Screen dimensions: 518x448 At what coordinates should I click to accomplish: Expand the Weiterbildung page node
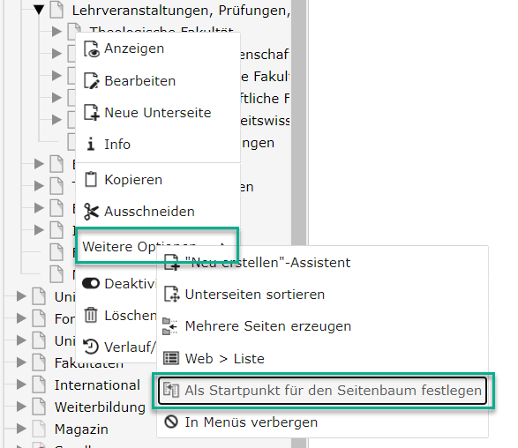[x=21, y=407]
